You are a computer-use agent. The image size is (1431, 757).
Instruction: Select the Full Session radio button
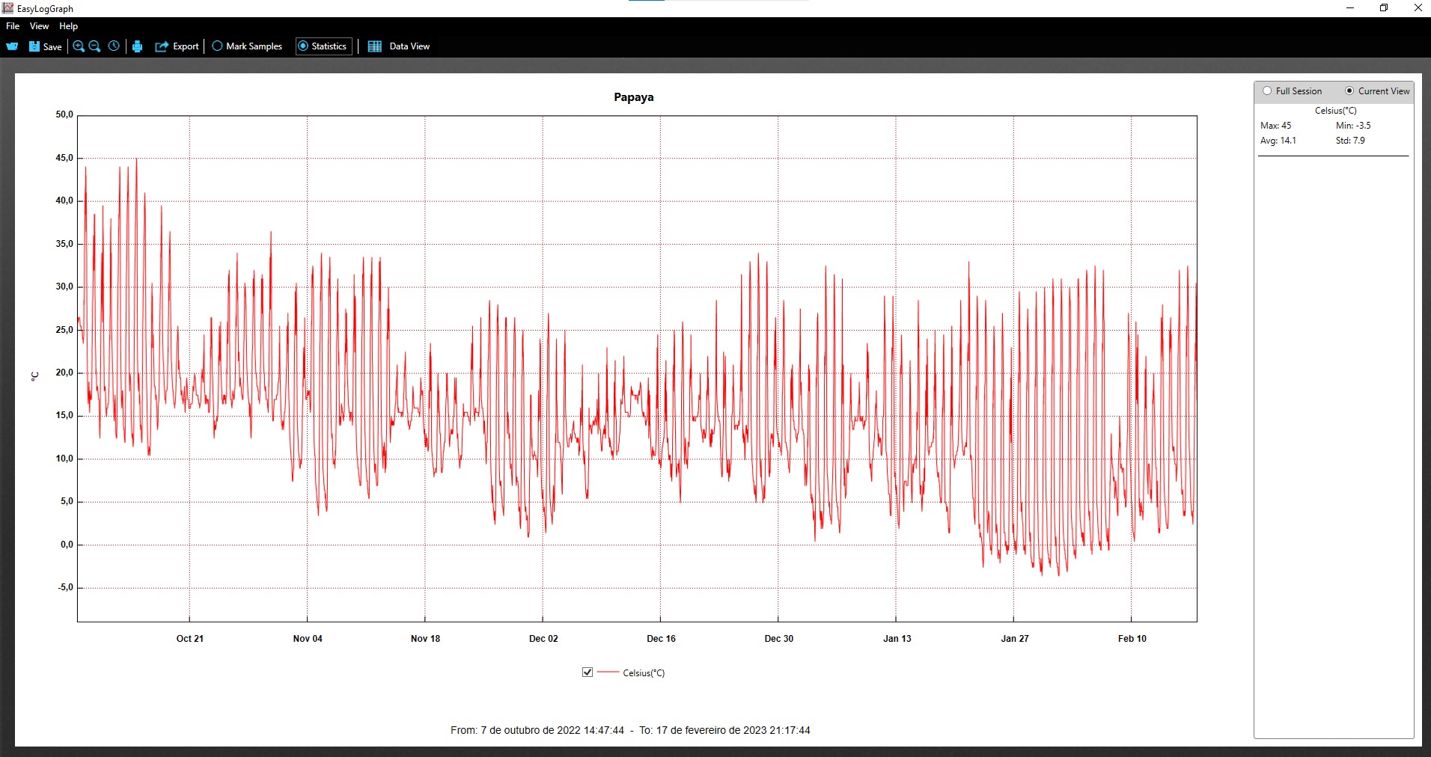1267,91
